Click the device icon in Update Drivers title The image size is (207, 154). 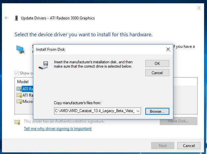pos(16,18)
